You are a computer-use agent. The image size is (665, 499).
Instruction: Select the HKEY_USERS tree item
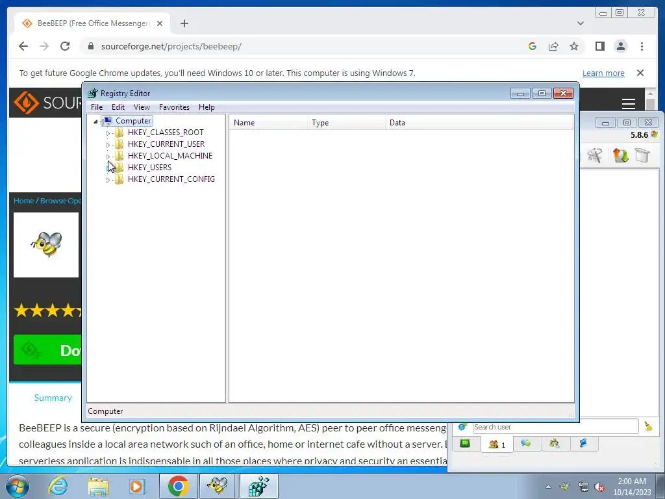[149, 168]
